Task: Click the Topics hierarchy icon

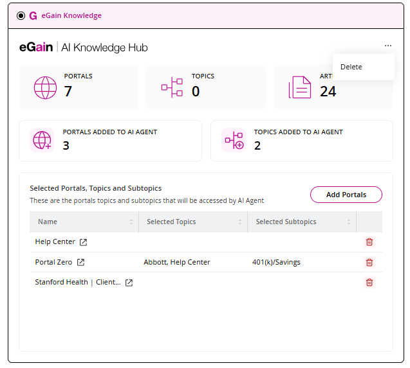Action: point(172,87)
